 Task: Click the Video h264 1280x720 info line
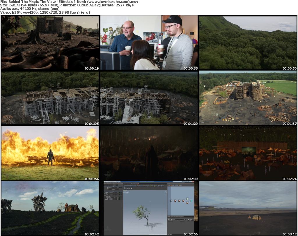coord(45,12)
